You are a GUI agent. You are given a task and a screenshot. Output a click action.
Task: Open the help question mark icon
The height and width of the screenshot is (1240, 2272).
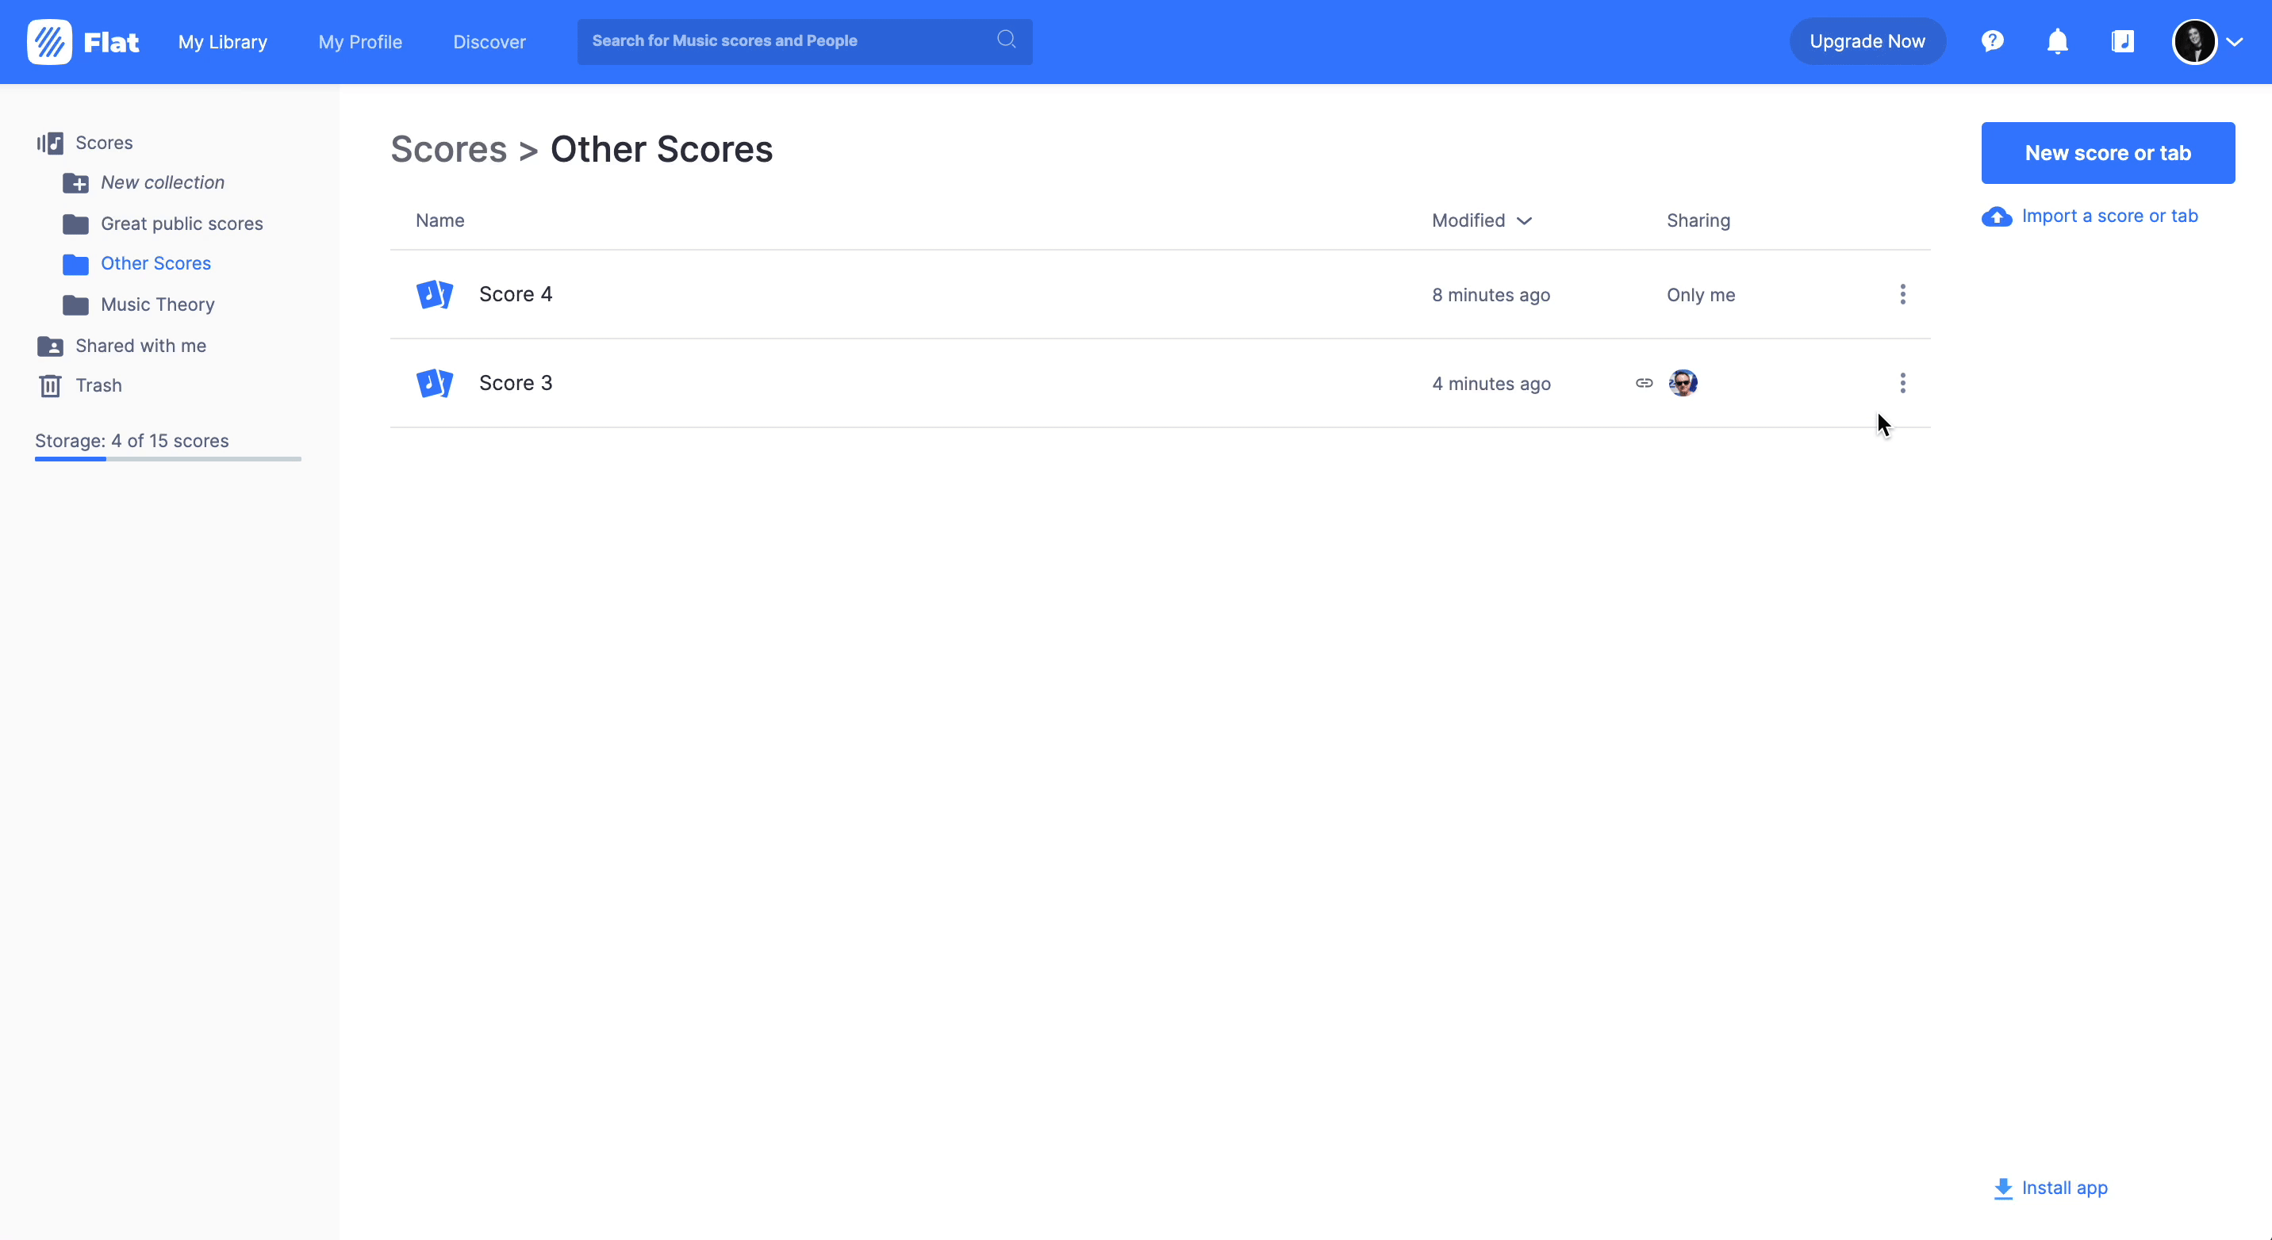coord(1993,40)
